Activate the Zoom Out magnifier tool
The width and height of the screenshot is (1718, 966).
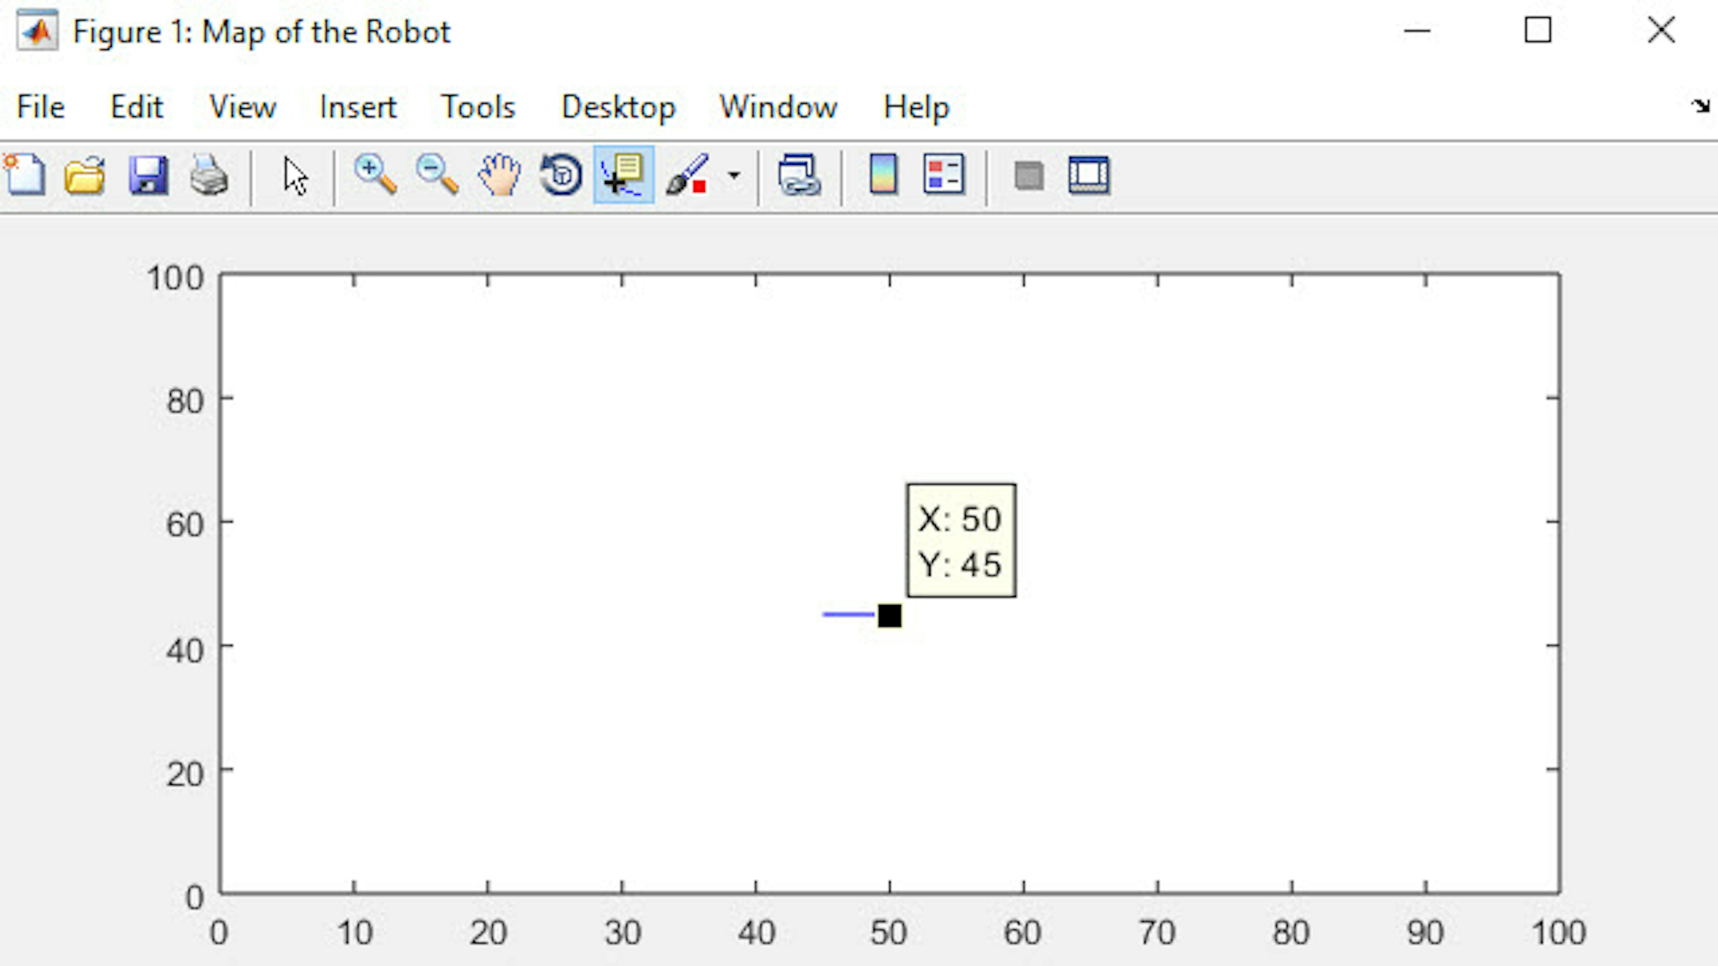pyautogui.click(x=437, y=175)
